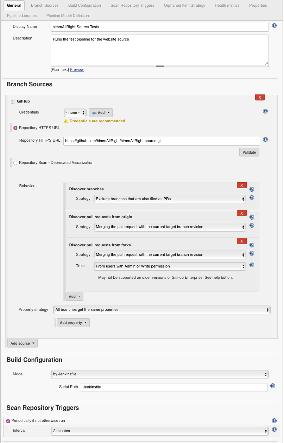The width and height of the screenshot is (284, 443).
Task: Show help for scan Interval setting
Action: 274,430
